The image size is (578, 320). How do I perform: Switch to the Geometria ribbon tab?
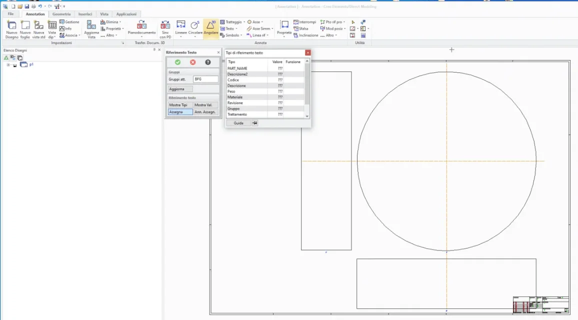click(x=61, y=14)
